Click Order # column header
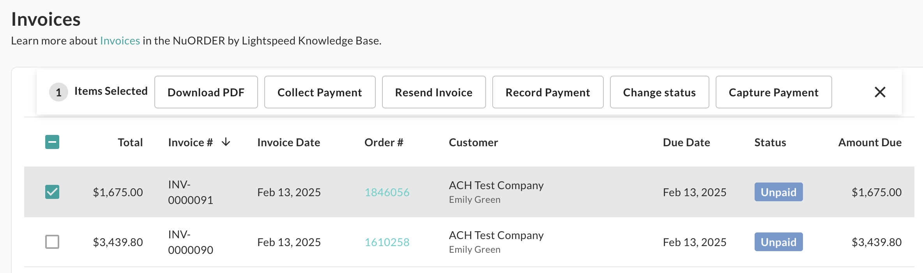 click(384, 142)
